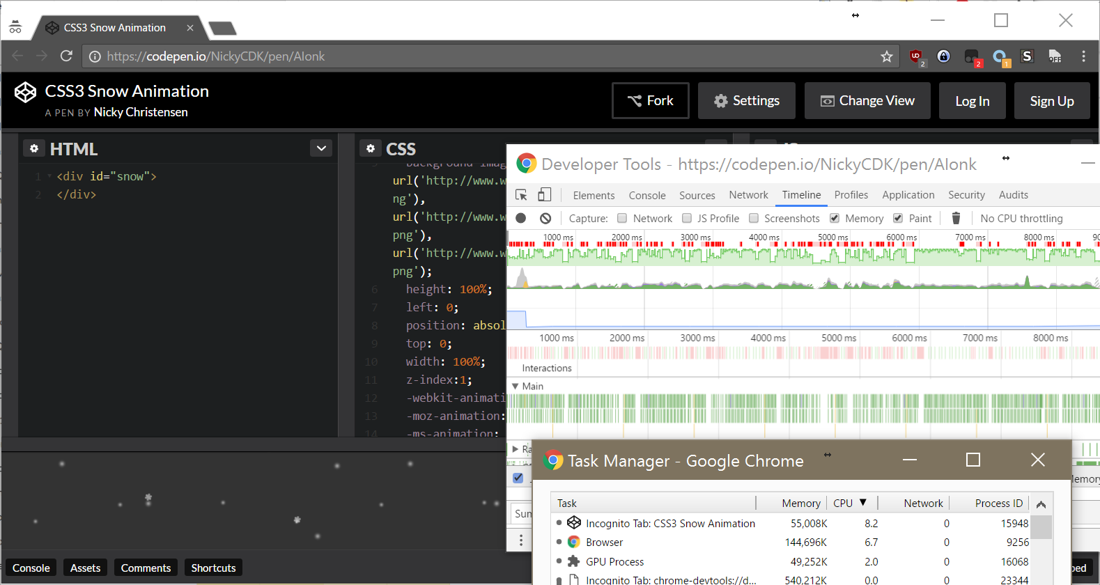This screenshot has height=585, width=1100.
Task: Click the Chrome logo in the Task Manager title bar
Action: point(553,460)
